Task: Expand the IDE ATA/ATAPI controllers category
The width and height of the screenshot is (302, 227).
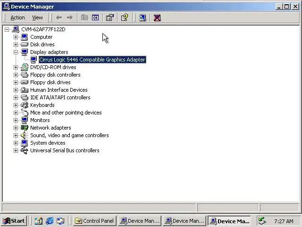Action: pyautogui.click(x=16, y=97)
